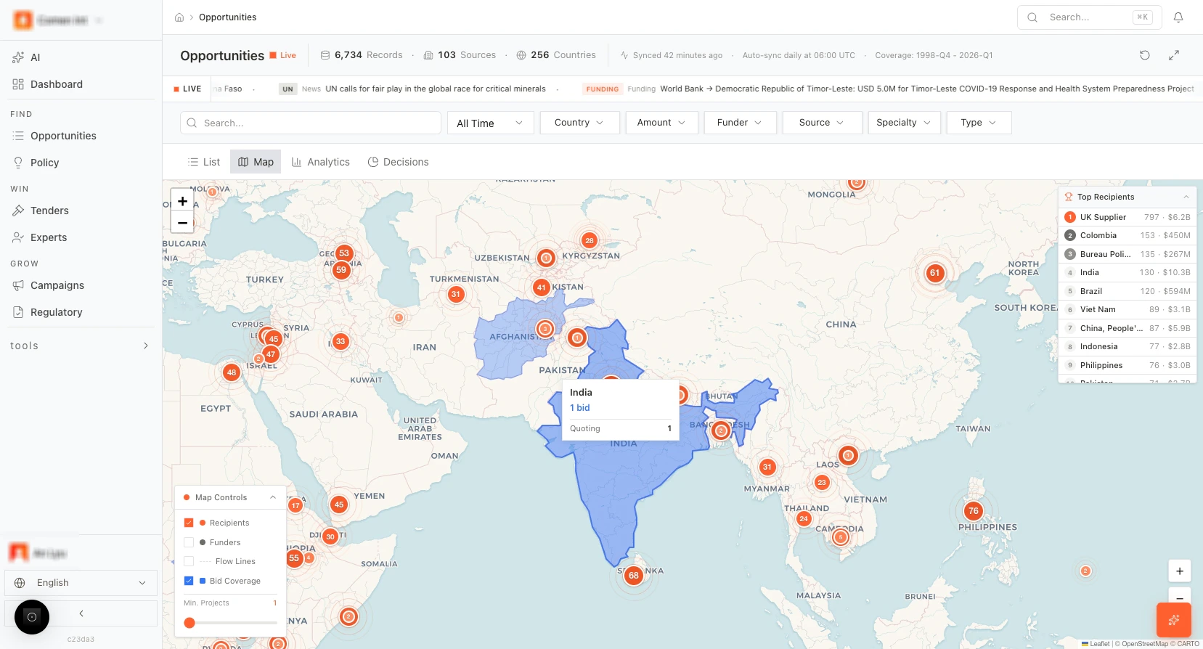Image resolution: width=1203 pixels, height=649 pixels.
Task: Open Dashboard from the sidebar
Action: (81, 84)
